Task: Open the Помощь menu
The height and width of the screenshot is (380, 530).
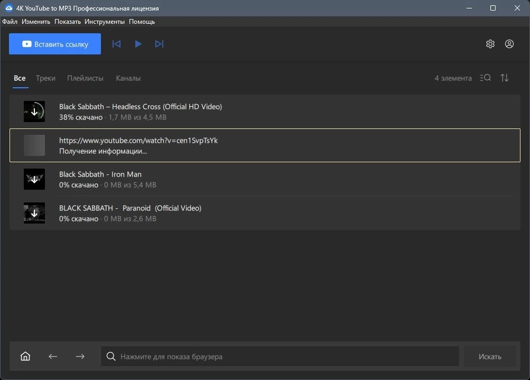Action: tap(142, 22)
